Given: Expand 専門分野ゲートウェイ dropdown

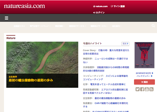Looking at the screenshot, I should tap(40, 26).
